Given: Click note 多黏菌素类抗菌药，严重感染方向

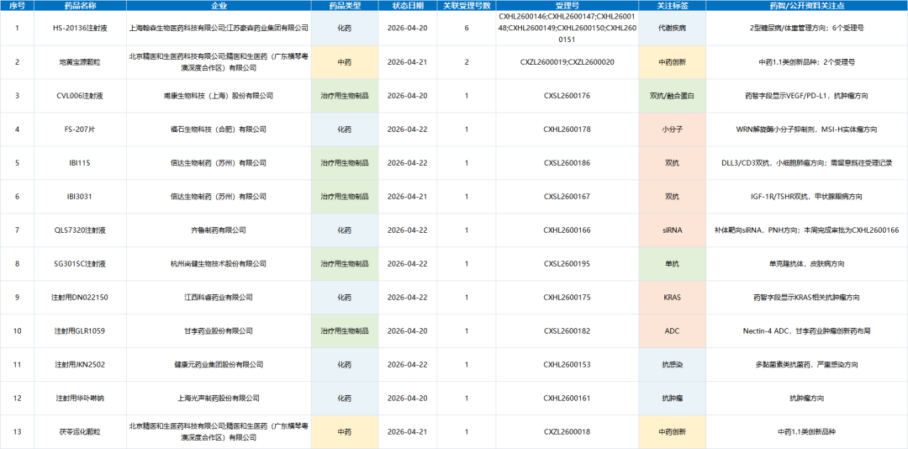Looking at the screenshot, I should [806, 364].
